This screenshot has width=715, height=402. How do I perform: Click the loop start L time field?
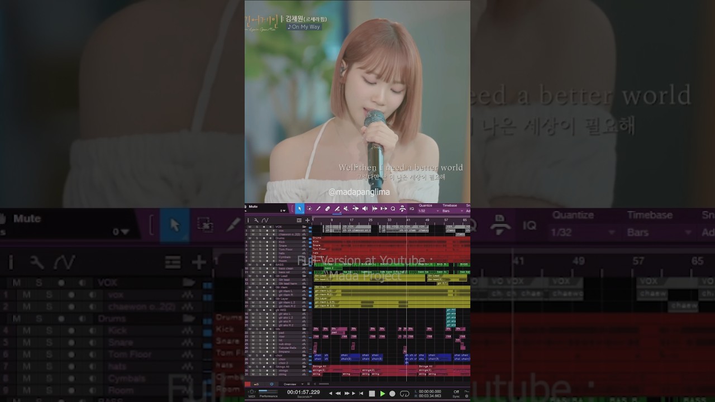(x=430, y=391)
